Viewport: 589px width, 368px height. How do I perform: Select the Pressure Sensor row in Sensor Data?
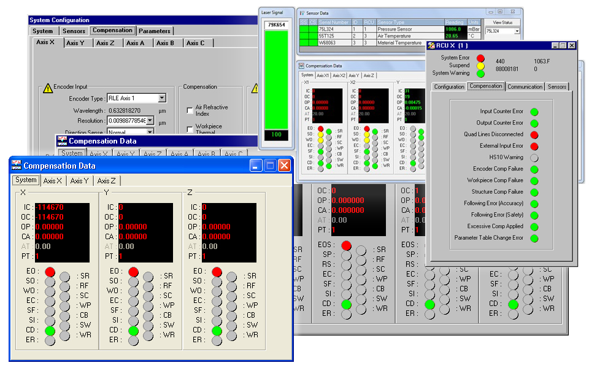(x=402, y=29)
